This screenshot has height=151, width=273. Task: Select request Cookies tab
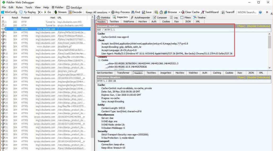(166, 22)
